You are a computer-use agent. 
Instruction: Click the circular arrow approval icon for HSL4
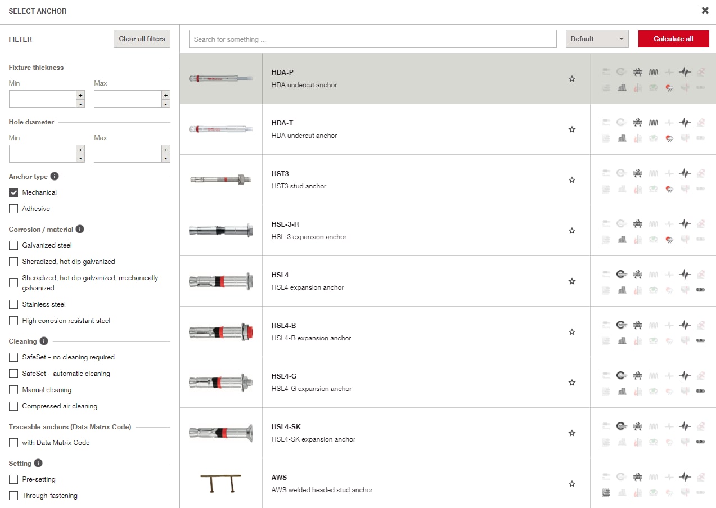pyautogui.click(x=622, y=274)
